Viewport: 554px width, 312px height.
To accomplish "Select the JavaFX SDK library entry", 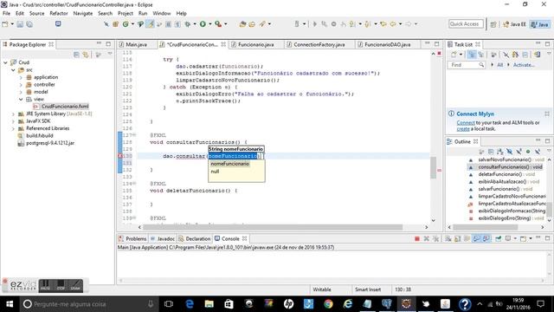I will tap(38, 121).
